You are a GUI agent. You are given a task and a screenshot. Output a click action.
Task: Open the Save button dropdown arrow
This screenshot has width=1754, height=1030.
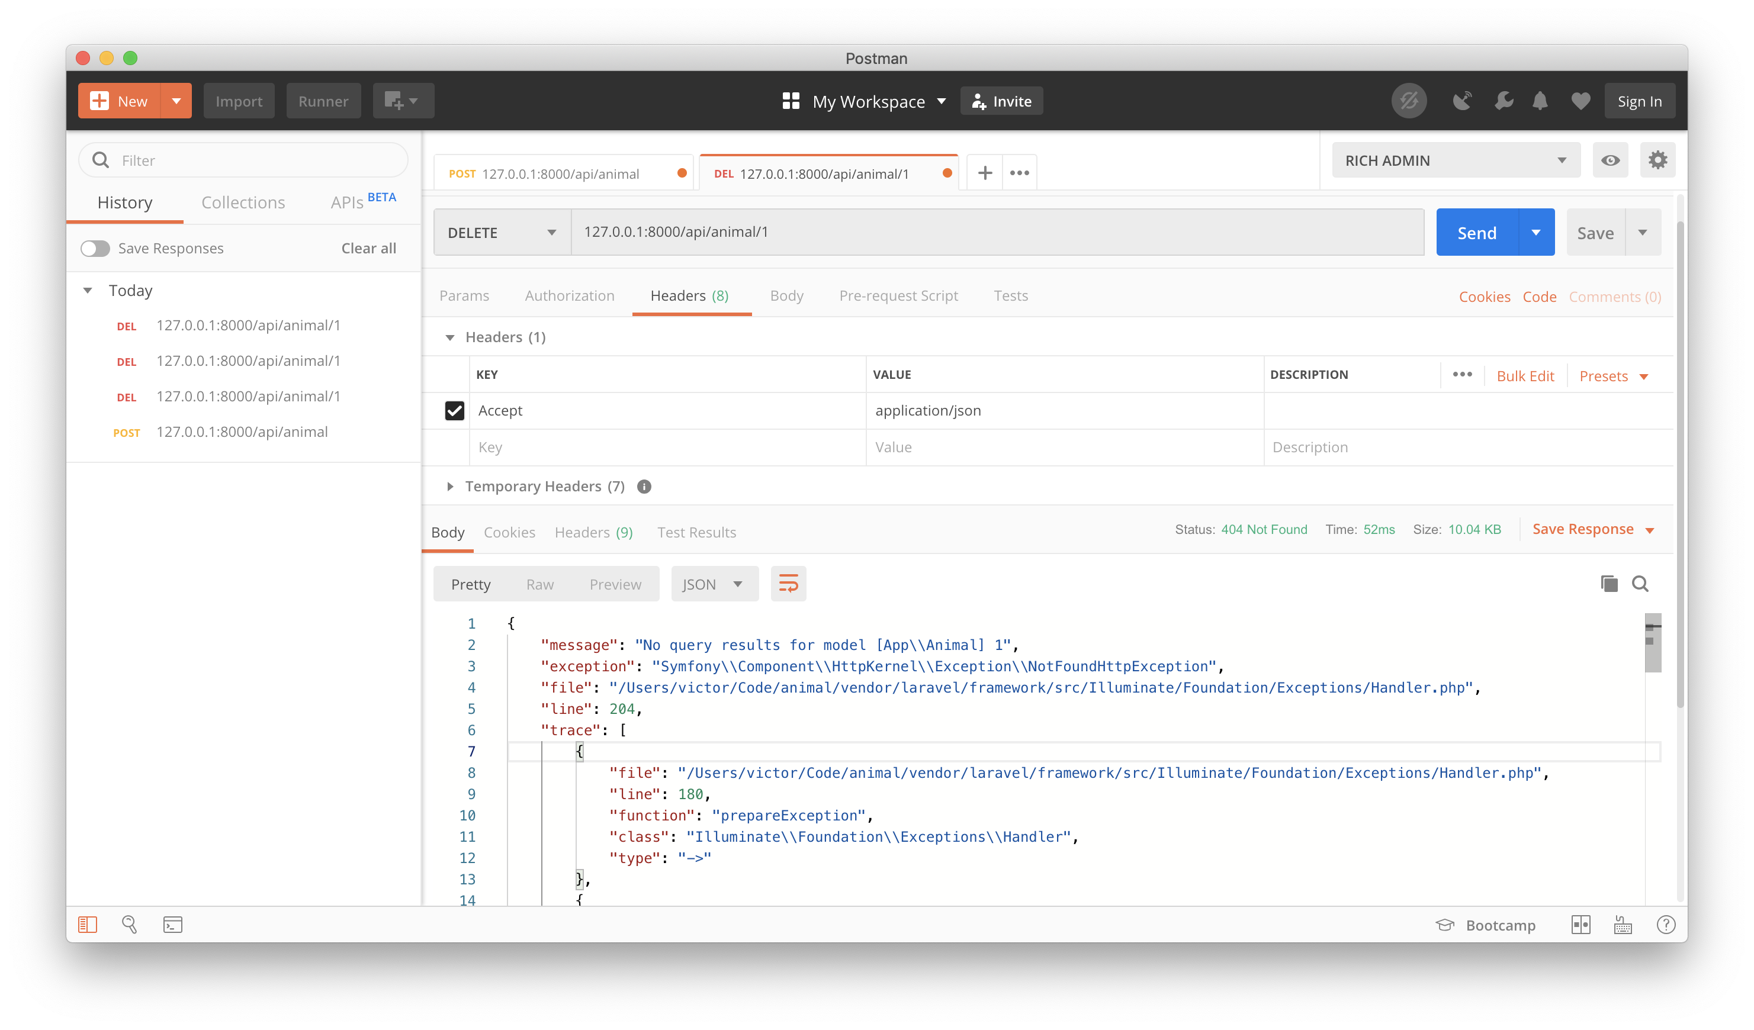pyautogui.click(x=1643, y=233)
